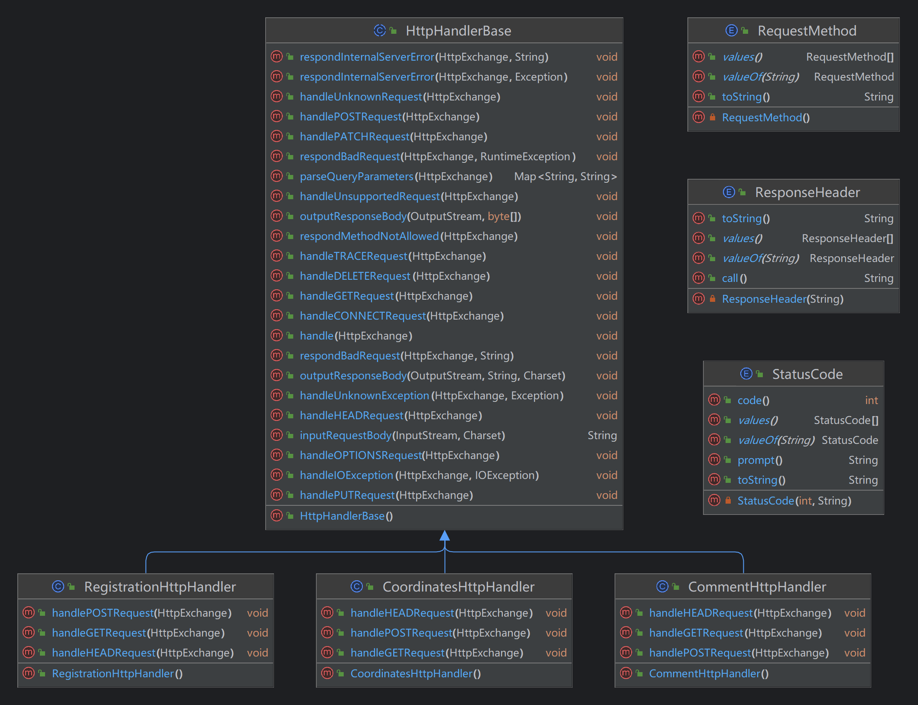The height and width of the screenshot is (705, 918).
Task: Click respondBadRequest(HttpExchange, RuntimeException) method
Action: pyautogui.click(x=438, y=156)
